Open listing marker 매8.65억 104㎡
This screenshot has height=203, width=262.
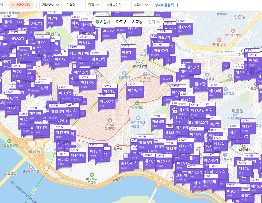pyautogui.click(x=17, y=38)
